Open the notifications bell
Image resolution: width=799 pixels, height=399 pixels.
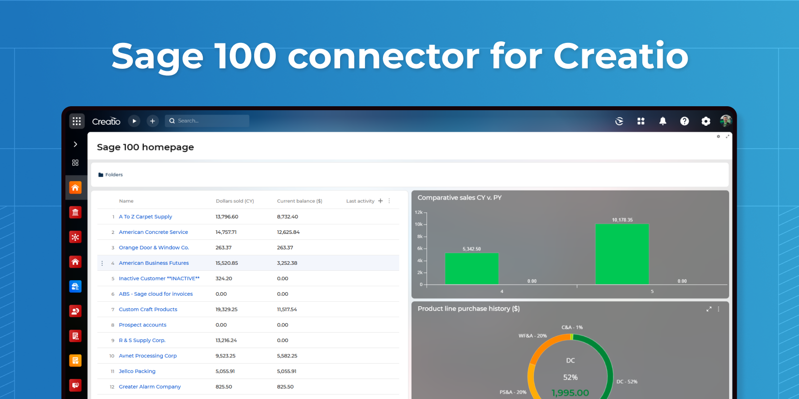click(x=663, y=121)
